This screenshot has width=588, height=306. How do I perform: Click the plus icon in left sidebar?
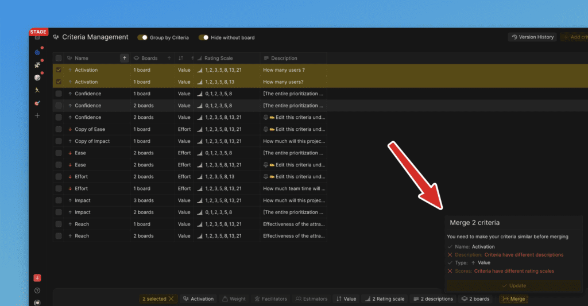click(x=37, y=115)
